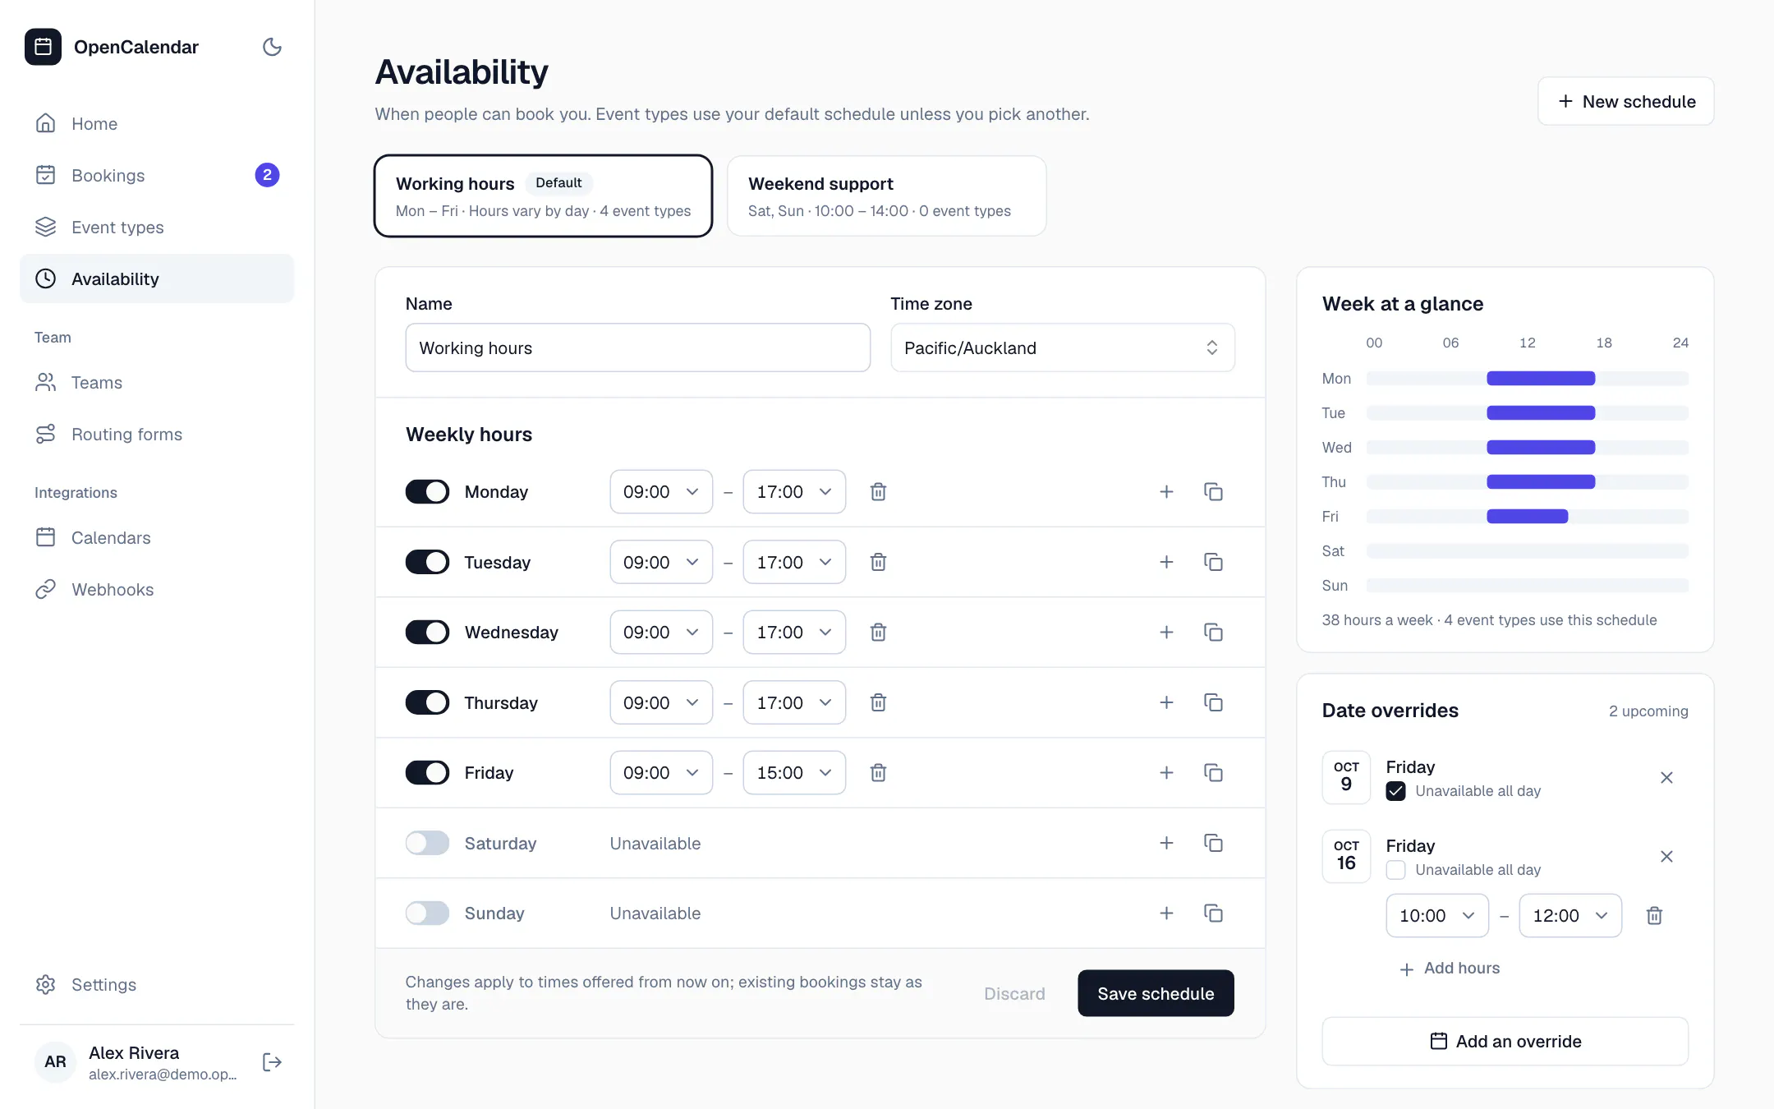Disable Friday availability switch
The width and height of the screenshot is (1774, 1109).
click(427, 772)
